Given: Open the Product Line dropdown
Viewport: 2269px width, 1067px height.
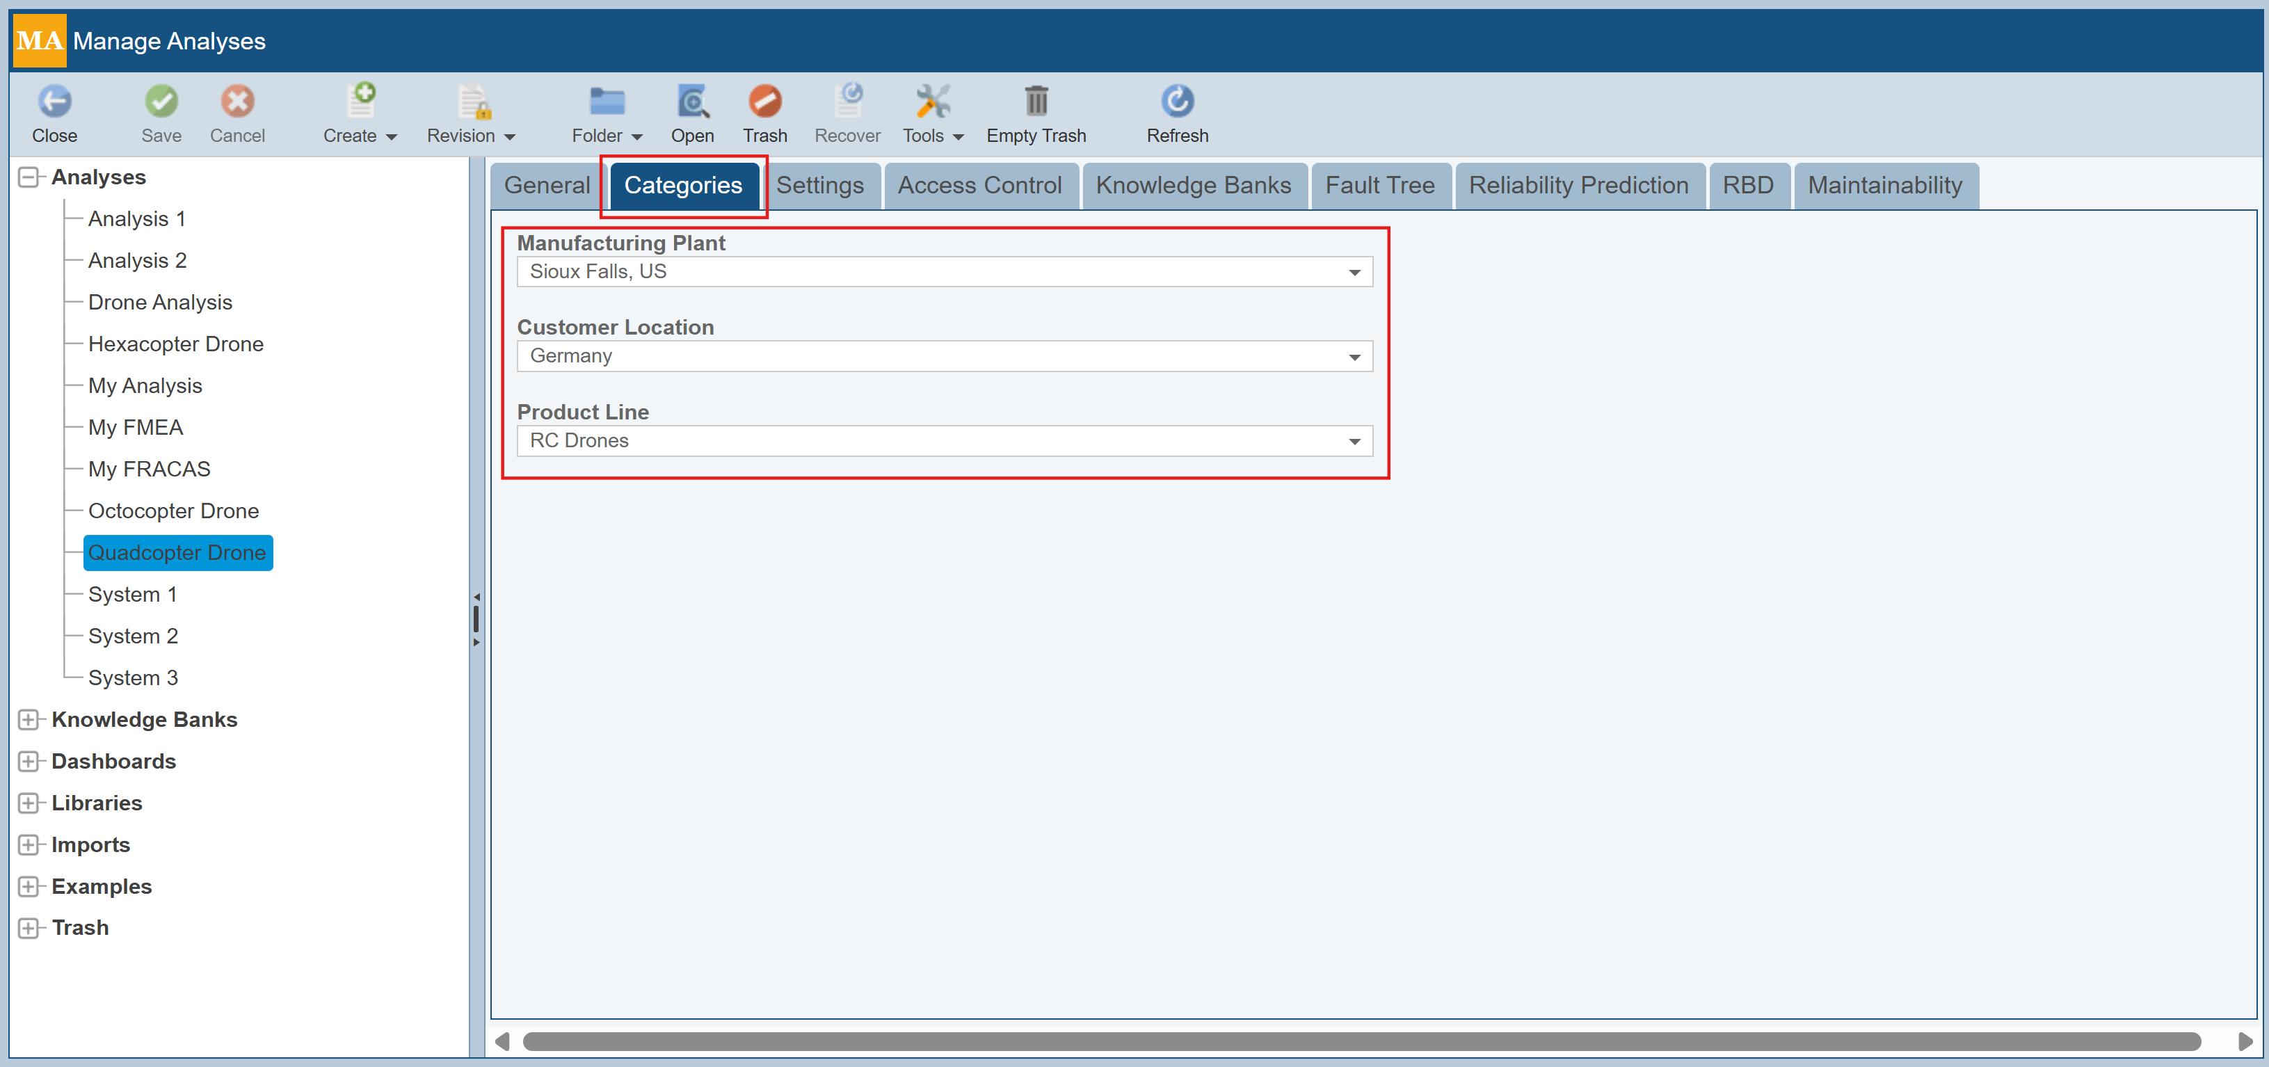Looking at the screenshot, I should point(1354,442).
